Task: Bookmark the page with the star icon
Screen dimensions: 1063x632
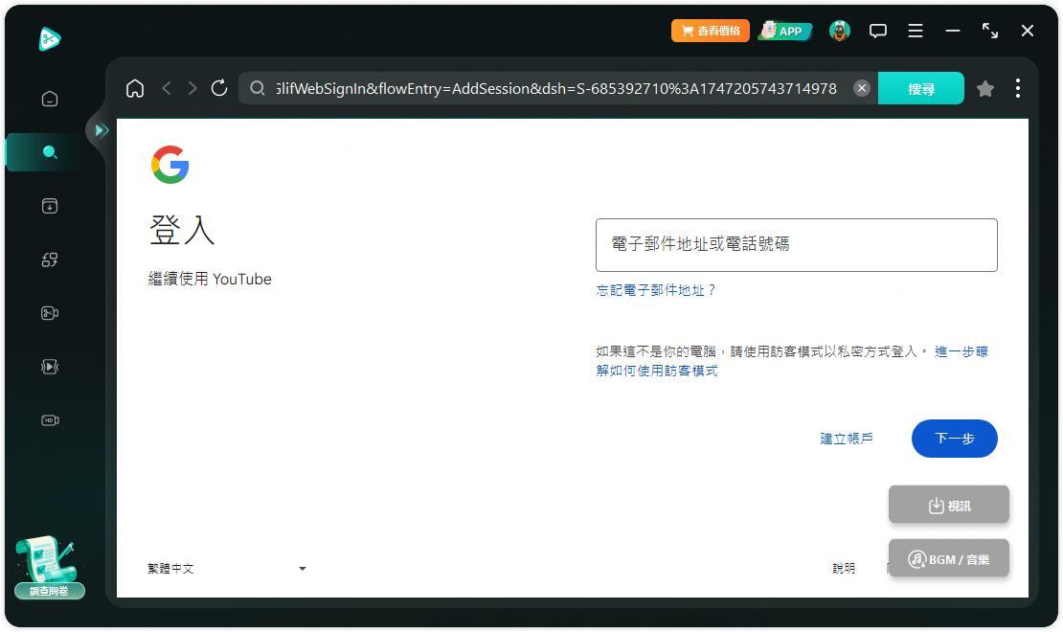Action: (x=985, y=88)
